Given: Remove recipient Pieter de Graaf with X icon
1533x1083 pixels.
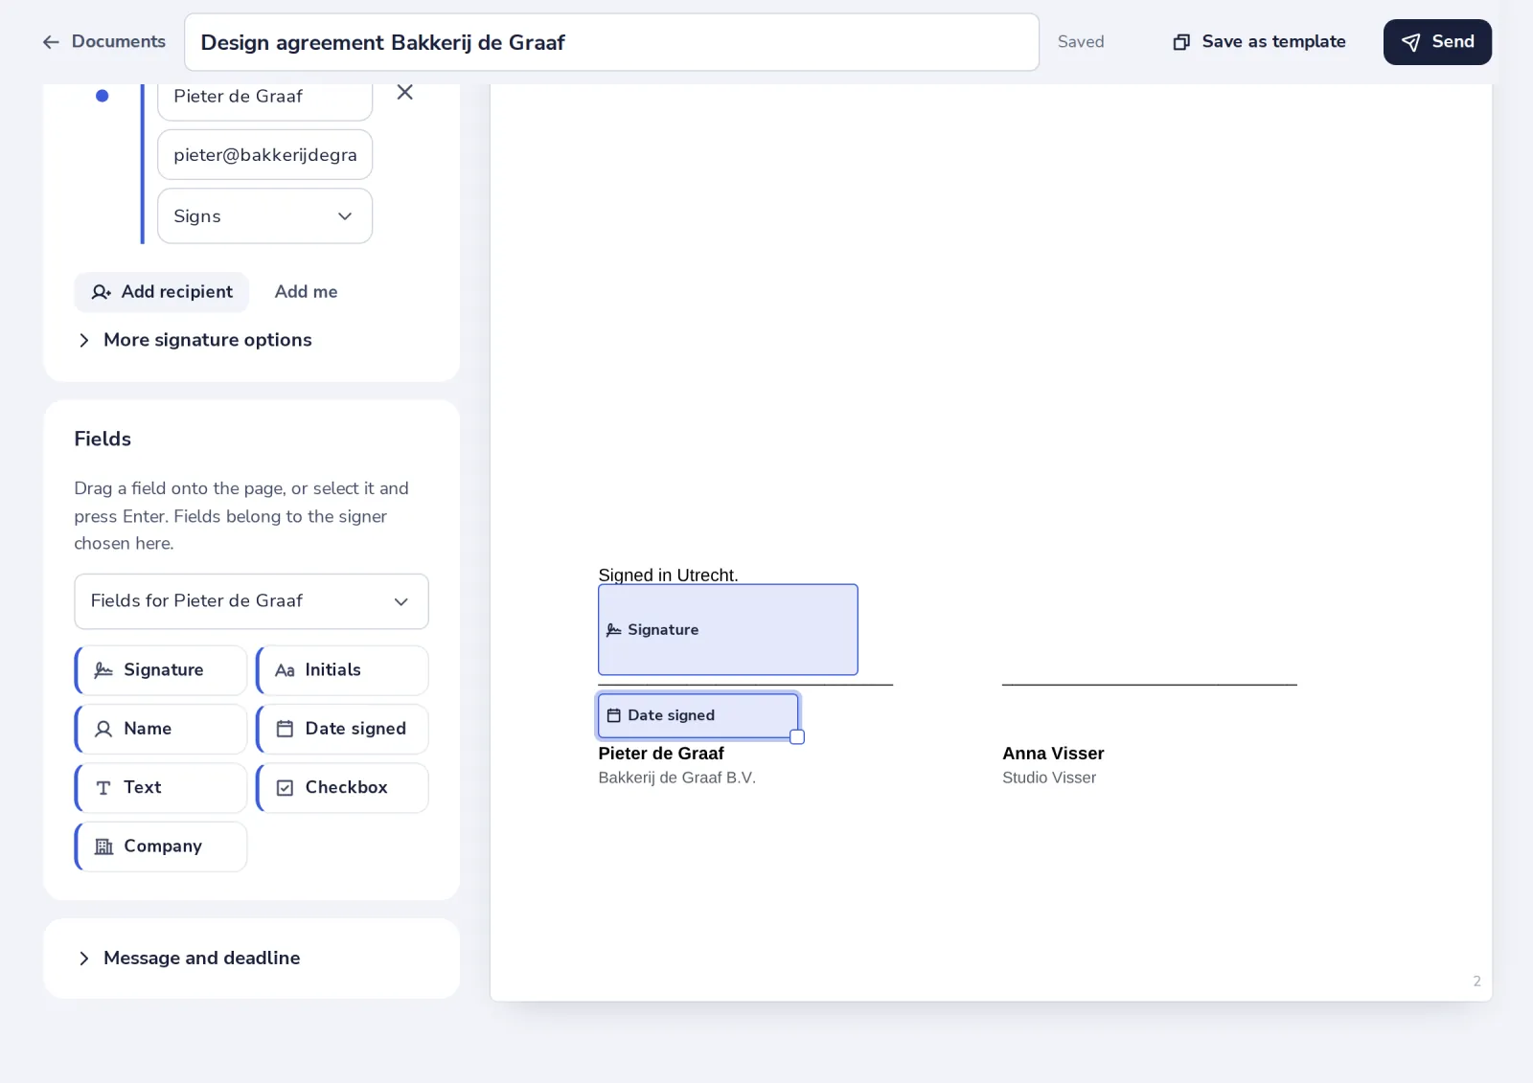Looking at the screenshot, I should pos(405,92).
